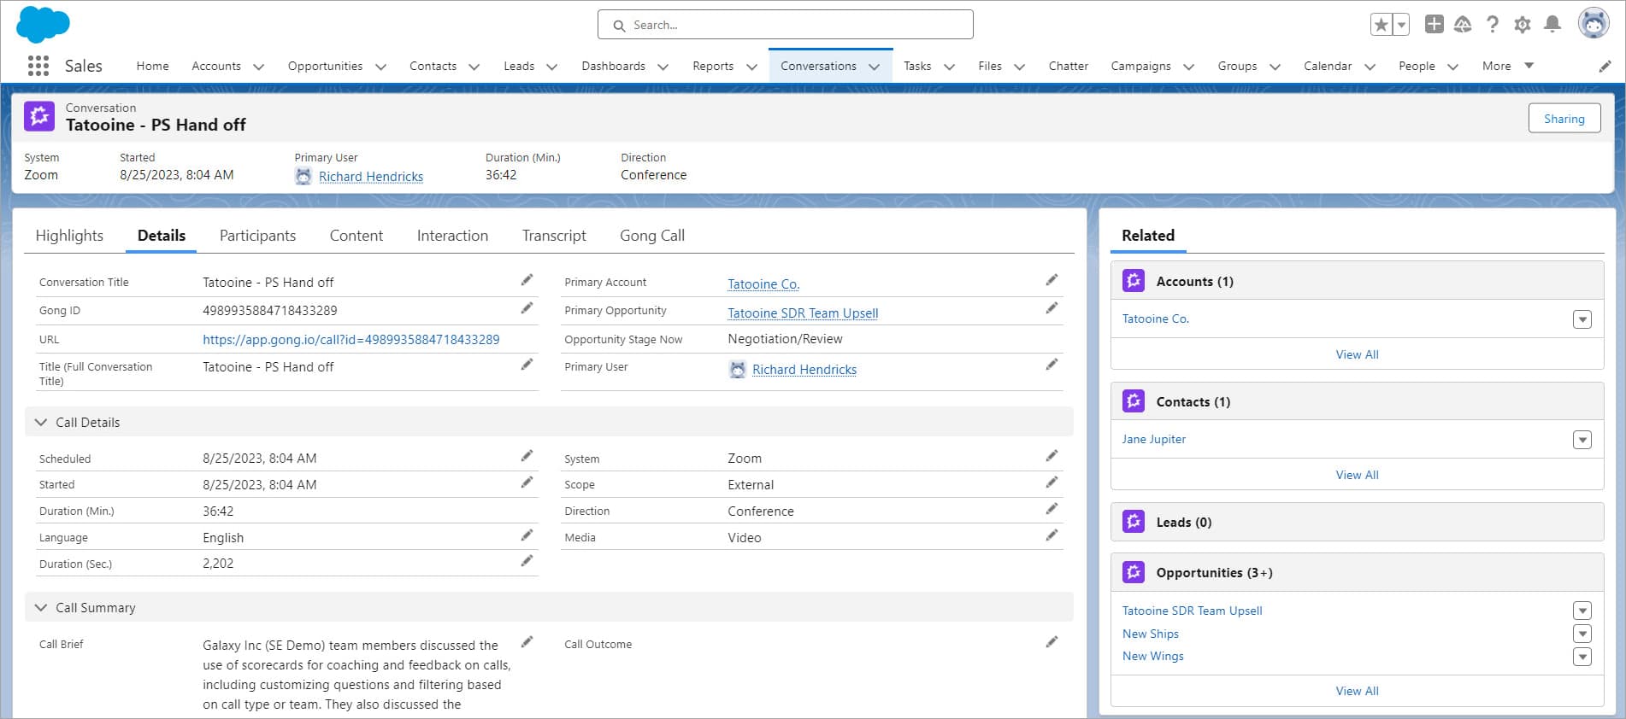This screenshot has width=1626, height=719.
Task: Open actions menu for New Ships opportunity
Action: coord(1582,634)
